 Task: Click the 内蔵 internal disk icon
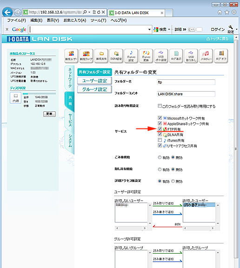[16, 98]
